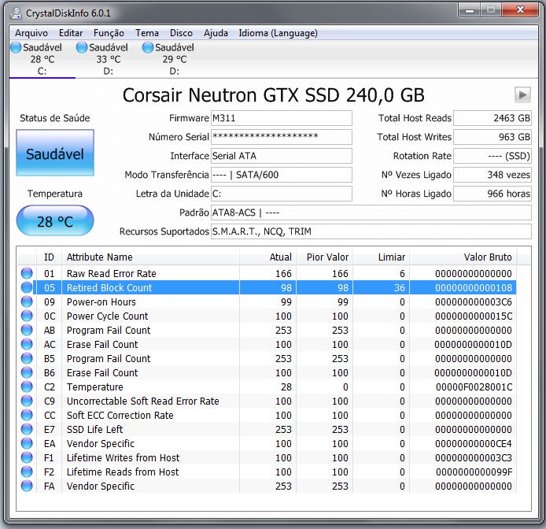Click the status orb for Power-on Hours
The image size is (546, 529).
(x=27, y=301)
